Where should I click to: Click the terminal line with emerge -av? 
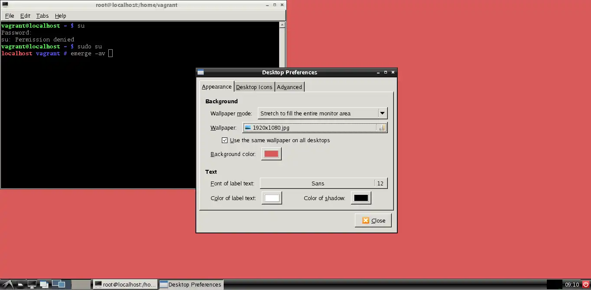click(x=57, y=53)
